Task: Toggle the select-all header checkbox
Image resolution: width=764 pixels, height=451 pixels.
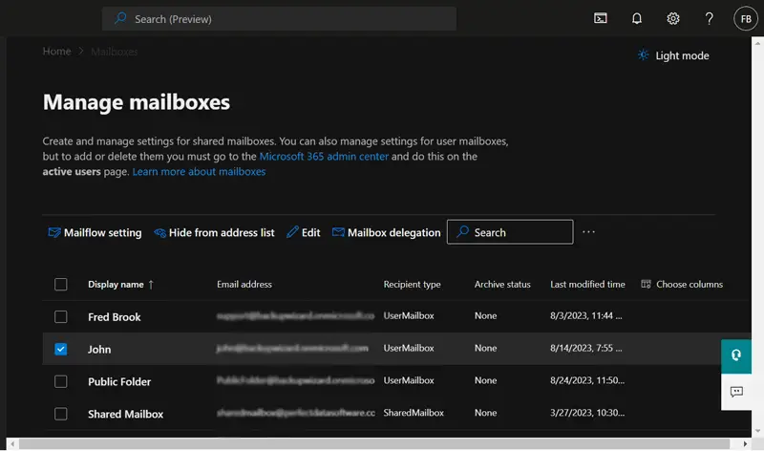Action: click(61, 285)
